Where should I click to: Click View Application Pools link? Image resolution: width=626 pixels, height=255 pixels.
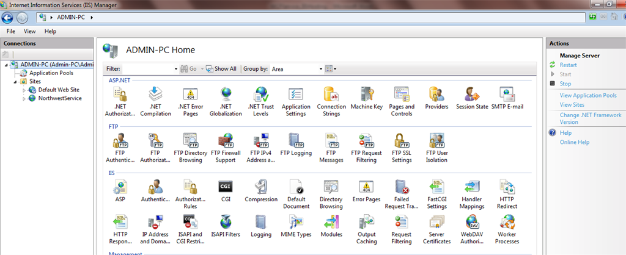[x=588, y=95]
